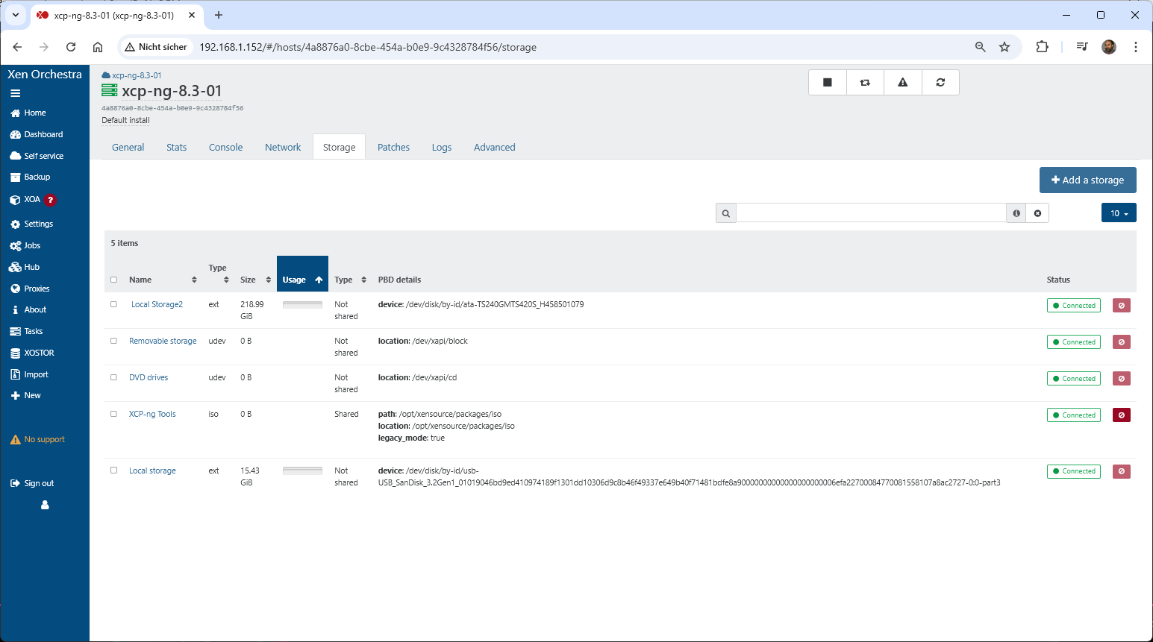Sort the table by Name column
Viewport: 1153px width, 642px height.
tap(162, 280)
